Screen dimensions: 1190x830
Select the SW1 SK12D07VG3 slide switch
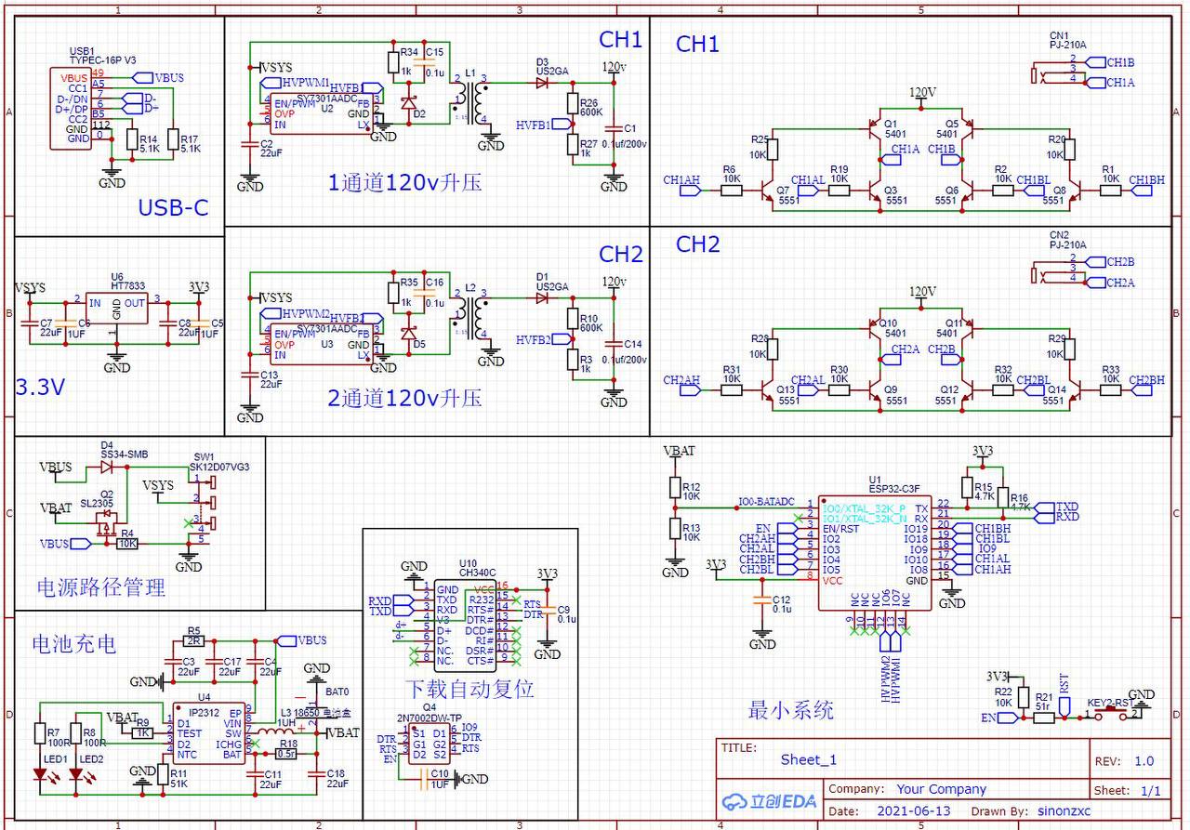click(x=208, y=508)
